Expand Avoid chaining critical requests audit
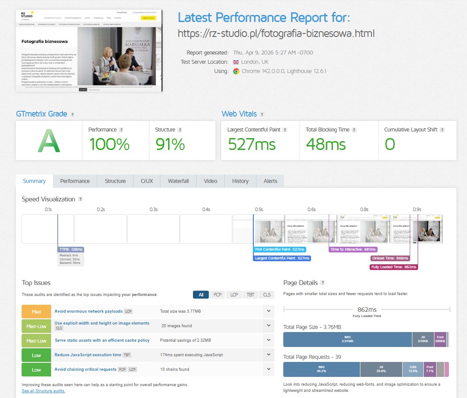 coord(268,369)
